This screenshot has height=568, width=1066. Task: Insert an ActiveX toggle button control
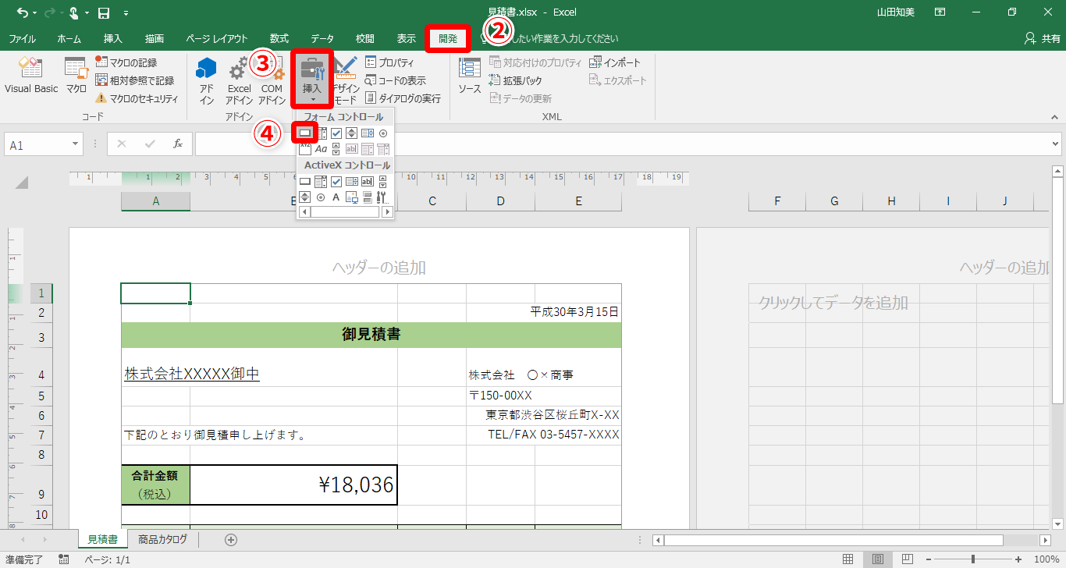(368, 197)
